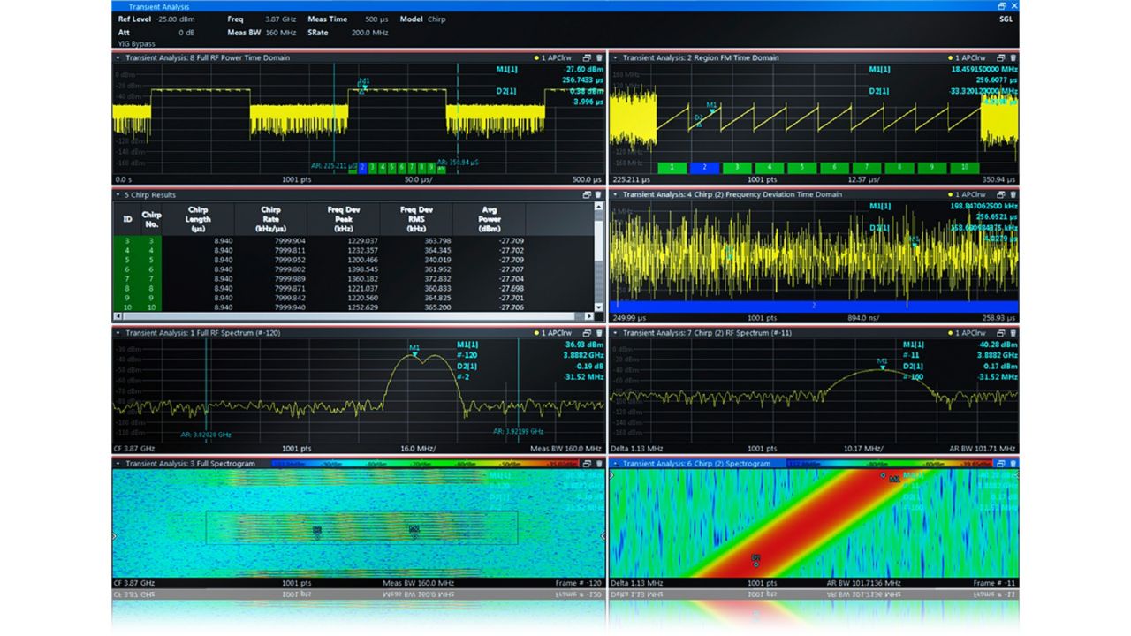The width and height of the screenshot is (1131, 636).
Task: Click marker M1 on Chirp (2) RF Spectrum
Action: pos(882,363)
